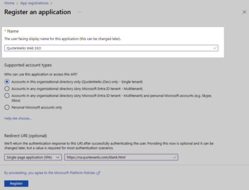Click the breadcrumb chevron right after Home
Screen dimensions: 249x190
17,3
